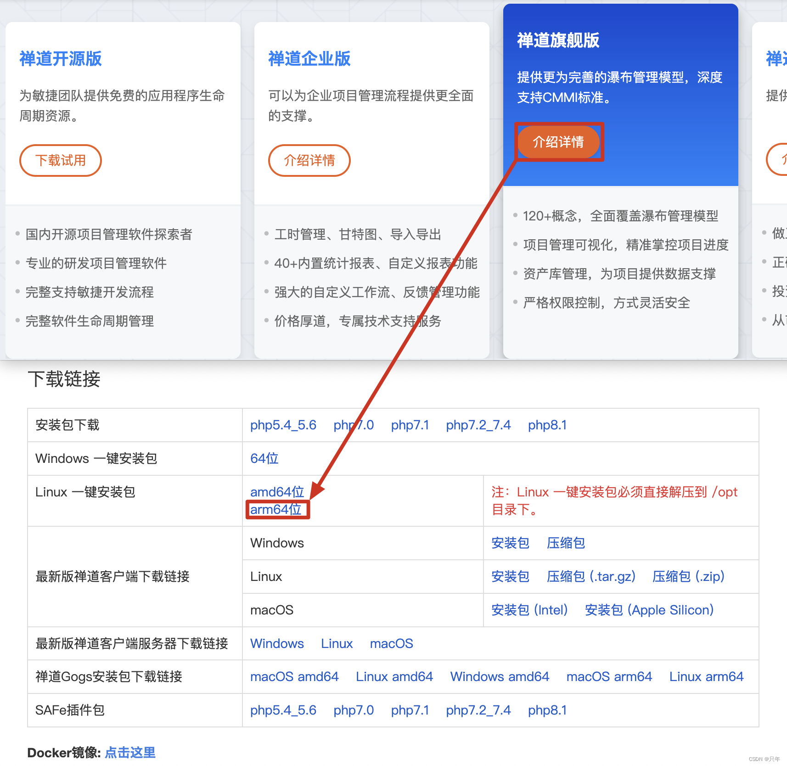This screenshot has height=766, width=787.
Task: Open 介绍详情 for 禅道旗舰版
Action: 558,142
